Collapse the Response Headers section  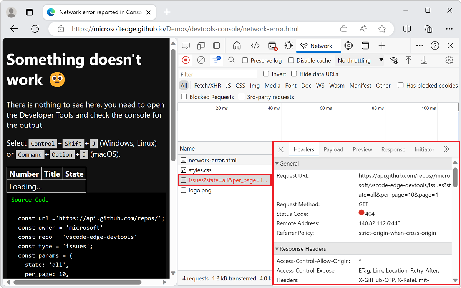click(277, 249)
